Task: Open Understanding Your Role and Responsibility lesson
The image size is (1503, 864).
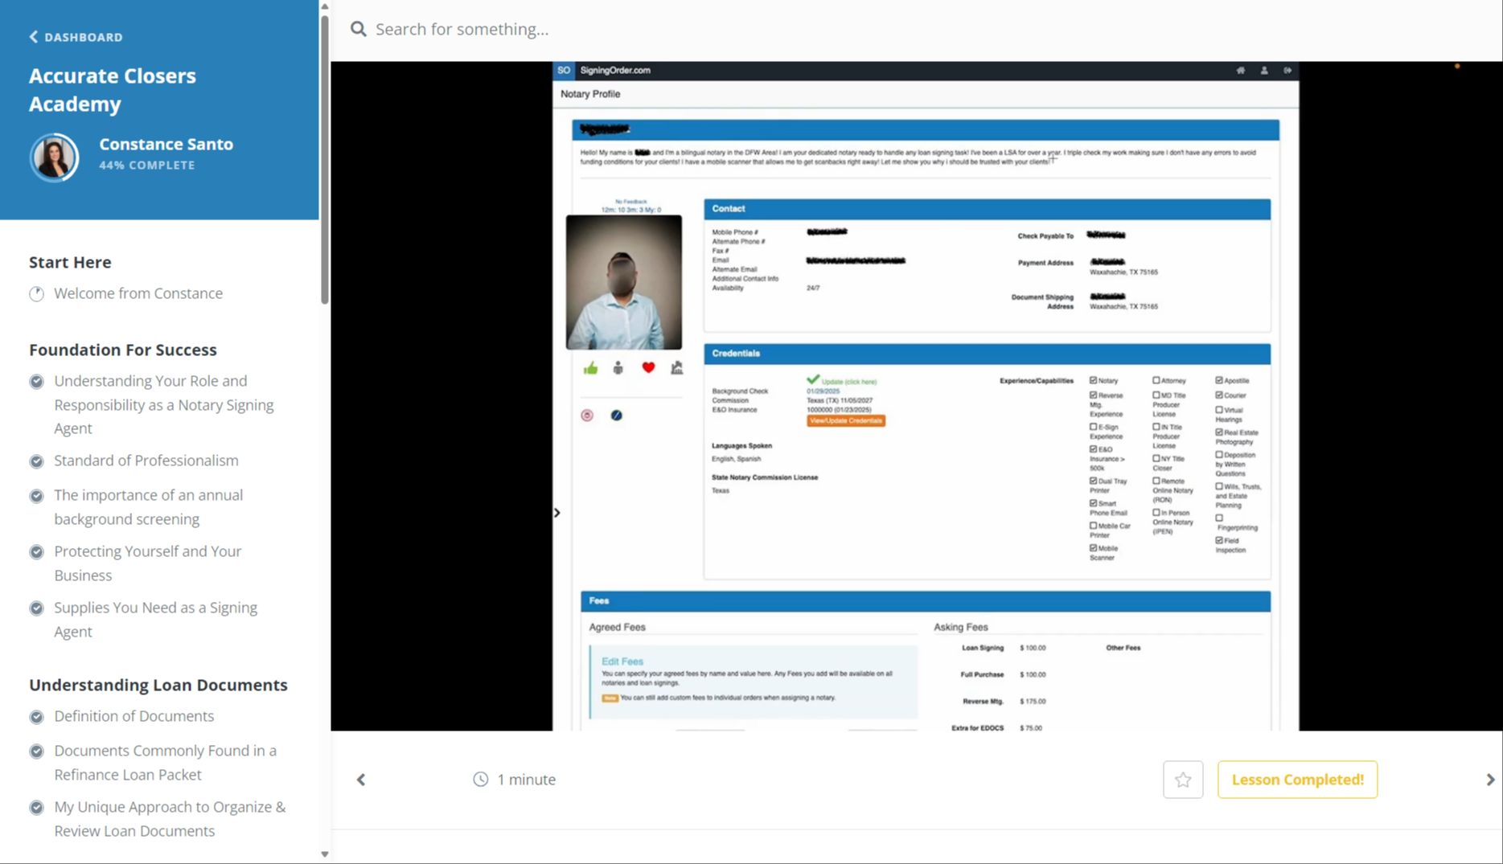Action: 164,405
